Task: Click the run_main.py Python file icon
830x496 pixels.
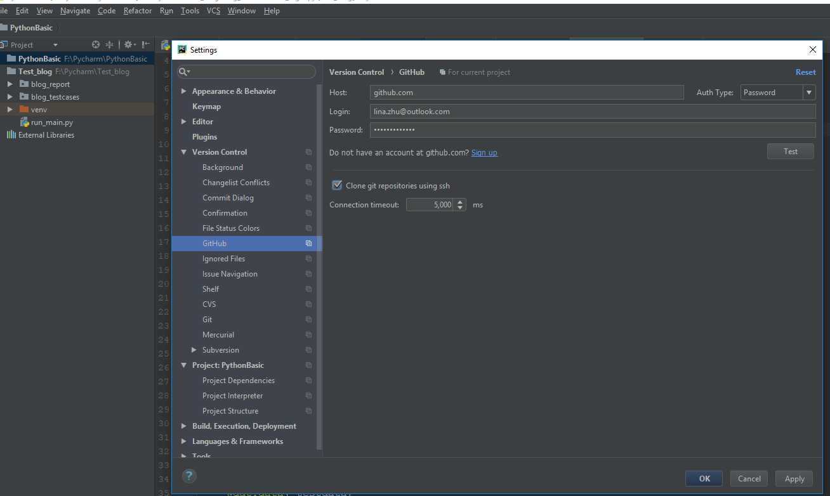Action: click(25, 122)
